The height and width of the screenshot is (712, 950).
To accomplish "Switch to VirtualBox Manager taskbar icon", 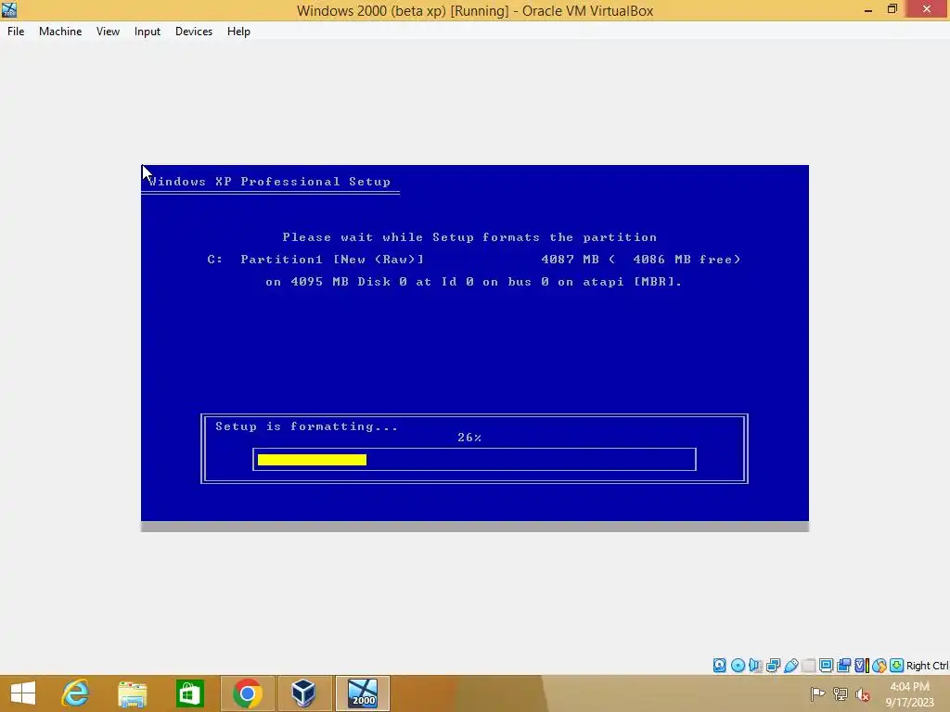I will 303,693.
